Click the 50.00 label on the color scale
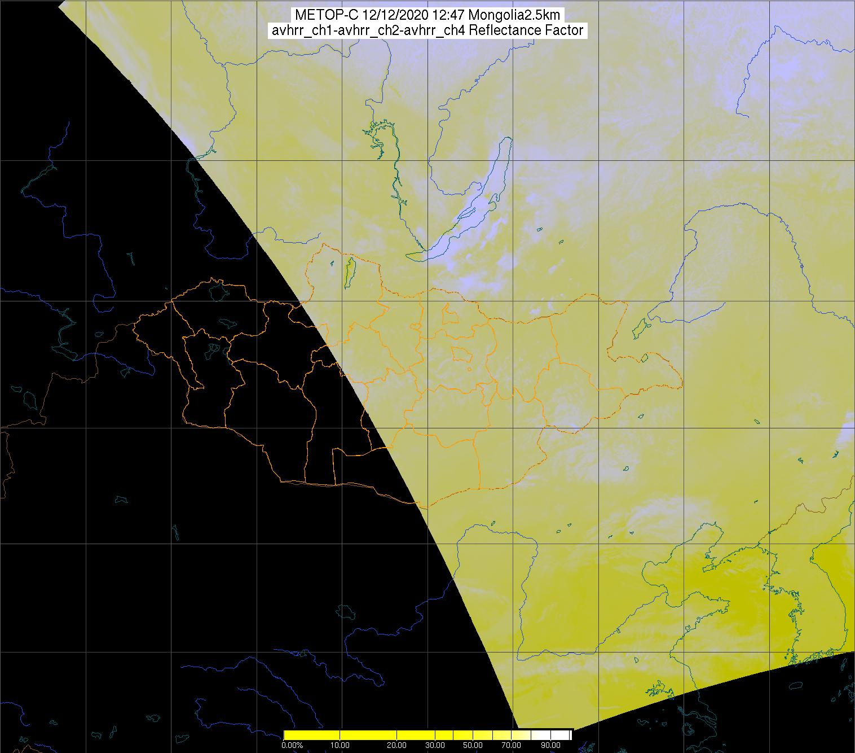The image size is (855, 753). [x=472, y=746]
